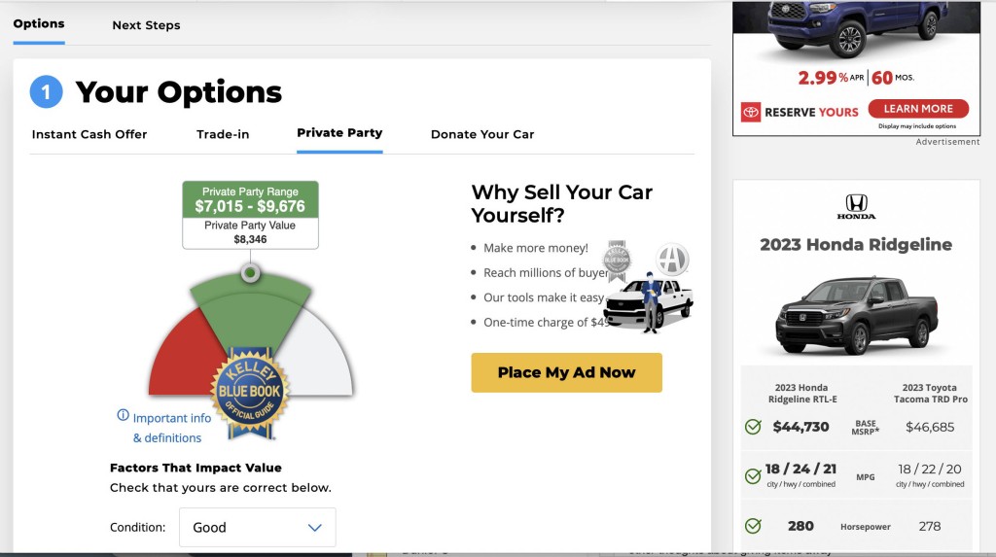Open the Instant Cash Offer tab
Viewport: 996px width, 557px height.
coord(89,134)
